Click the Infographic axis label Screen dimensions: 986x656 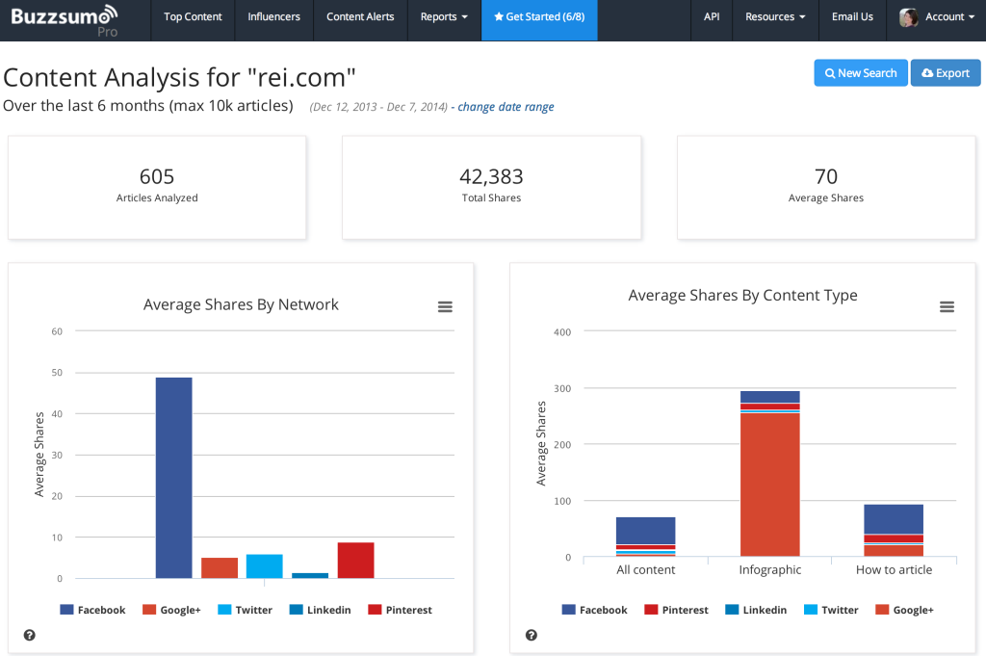click(769, 570)
